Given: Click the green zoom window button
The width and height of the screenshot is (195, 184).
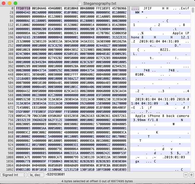Looking at the screenshot, I should pyautogui.click(x=15, y=3).
